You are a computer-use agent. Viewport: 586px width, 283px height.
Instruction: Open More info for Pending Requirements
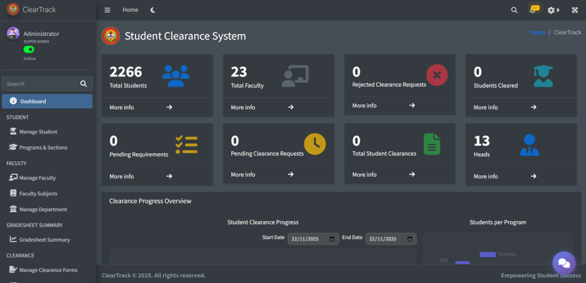(158, 176)
